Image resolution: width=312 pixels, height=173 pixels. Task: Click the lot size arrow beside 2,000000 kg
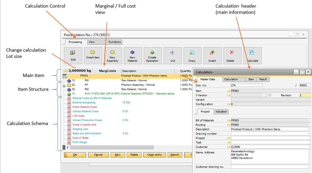66,70
